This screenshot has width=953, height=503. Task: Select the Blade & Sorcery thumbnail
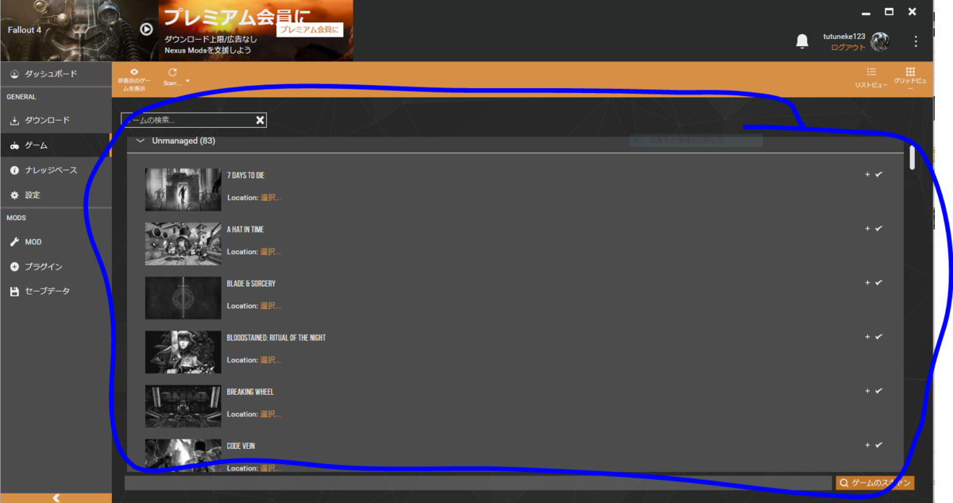tap(183, 297)
